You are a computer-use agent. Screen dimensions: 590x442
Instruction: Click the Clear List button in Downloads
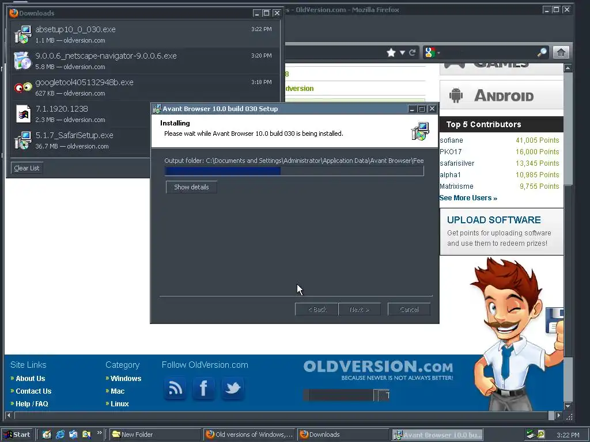[x=27, y=168]
